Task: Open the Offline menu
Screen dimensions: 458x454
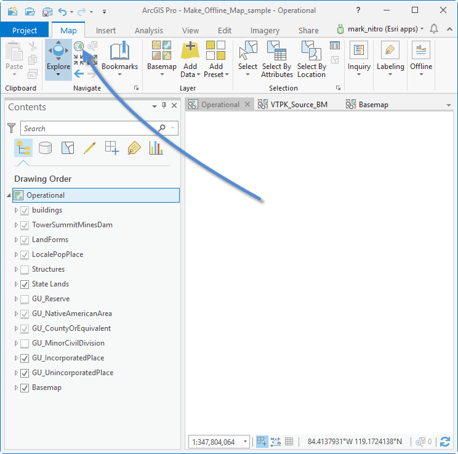Action: click(x=421, y=59)
